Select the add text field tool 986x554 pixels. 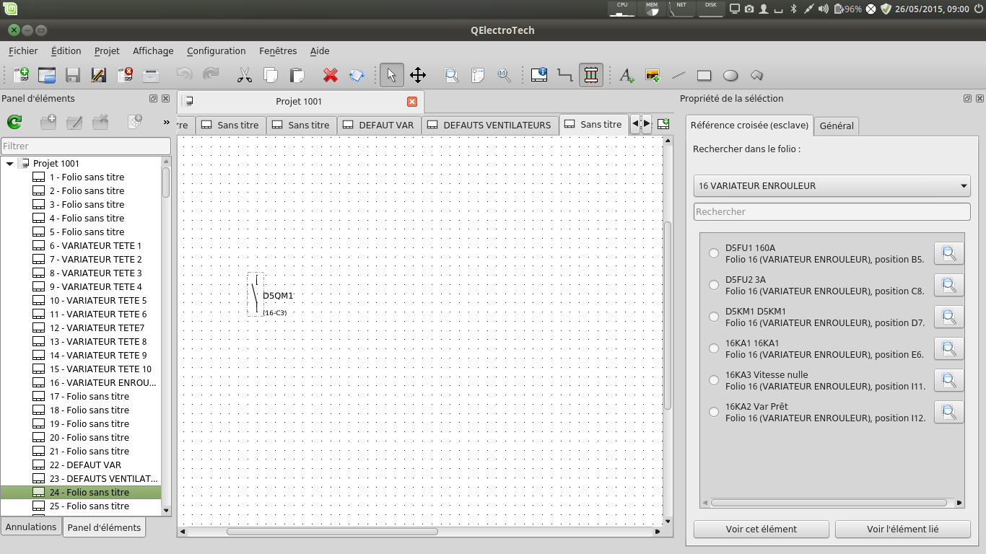point(627,75)
